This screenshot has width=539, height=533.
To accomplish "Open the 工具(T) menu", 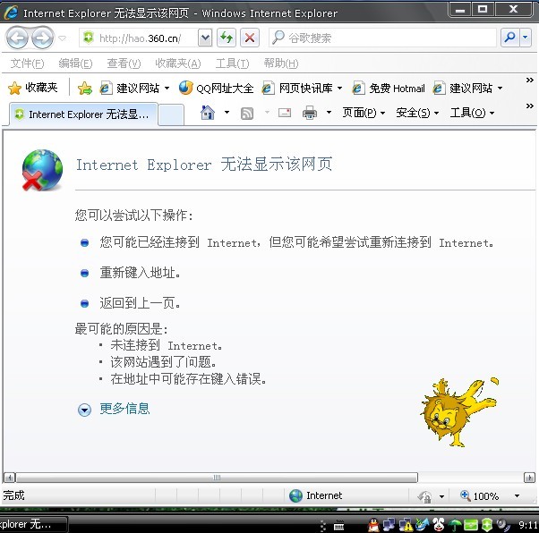I will [x=232, y=63].
